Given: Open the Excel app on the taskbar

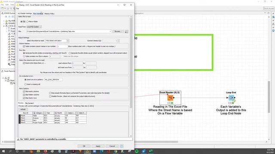Looking at the screenshot, I should click(x=151, y=151).
